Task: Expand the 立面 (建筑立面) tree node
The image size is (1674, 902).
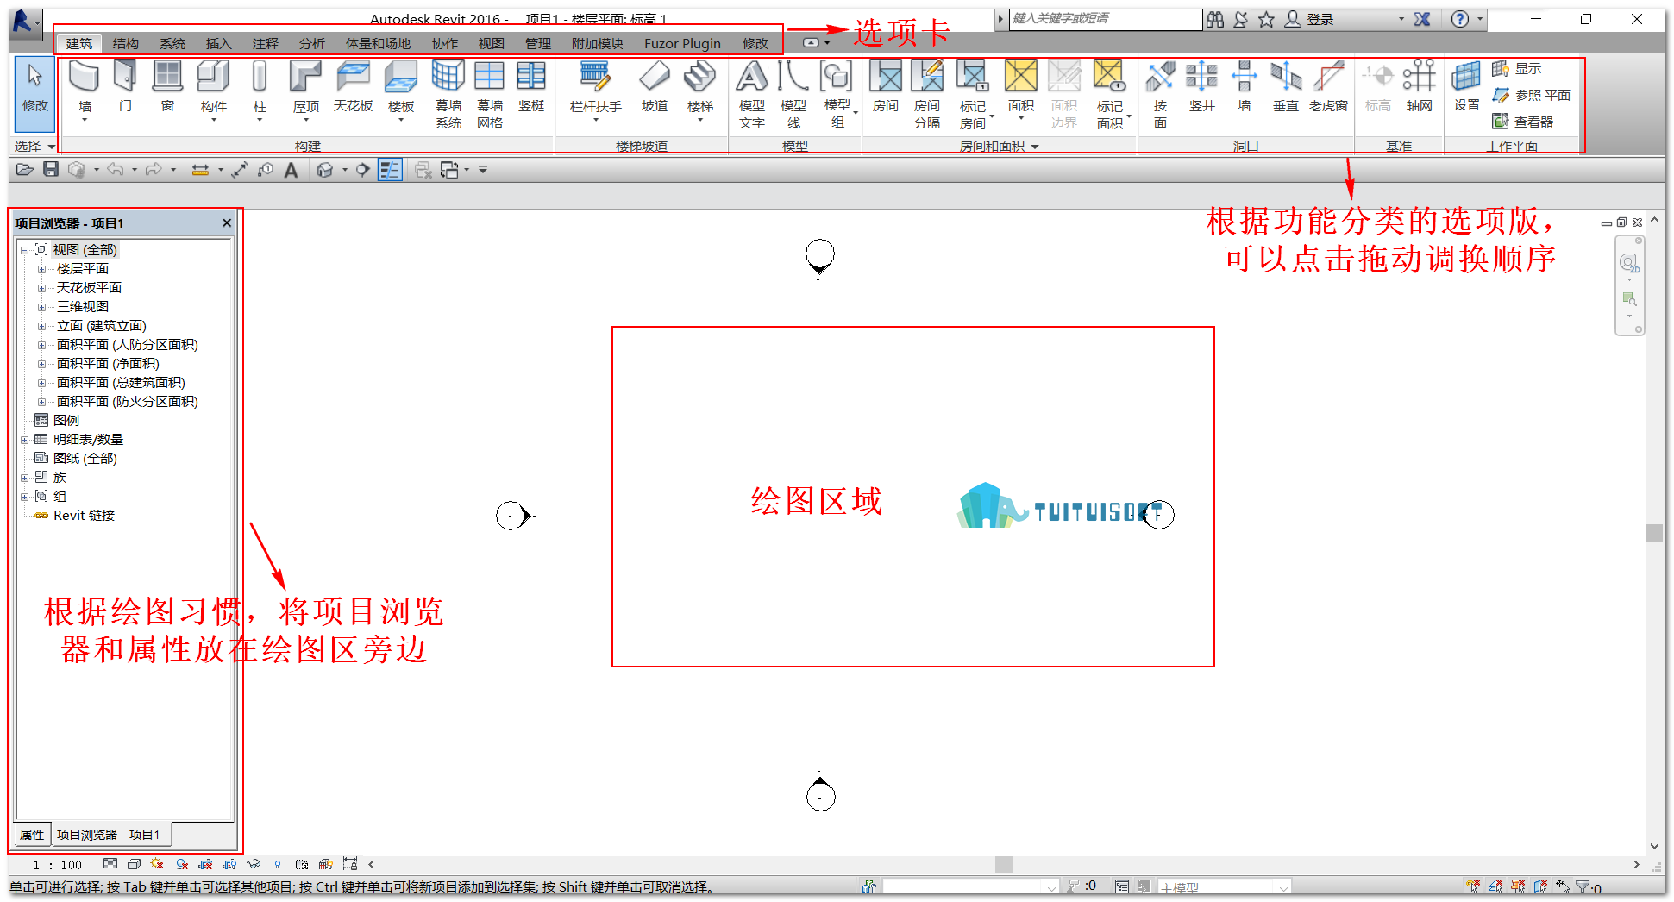Action: pyautogui.click(x=41, y=326)
